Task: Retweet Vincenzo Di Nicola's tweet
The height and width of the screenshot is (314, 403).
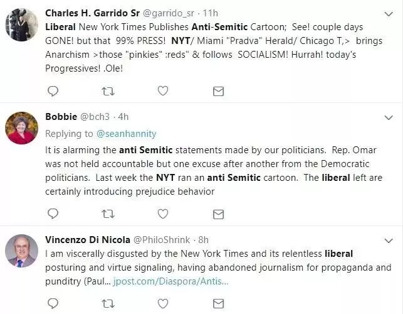Action: pyautogui.click(x=108, y=303)
